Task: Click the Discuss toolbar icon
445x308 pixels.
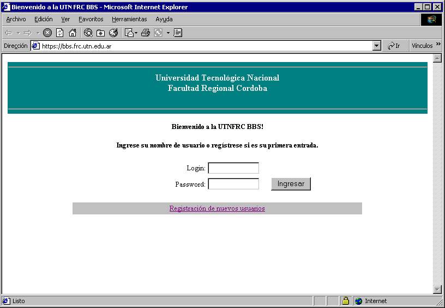Action: click(x=178, y=33)
